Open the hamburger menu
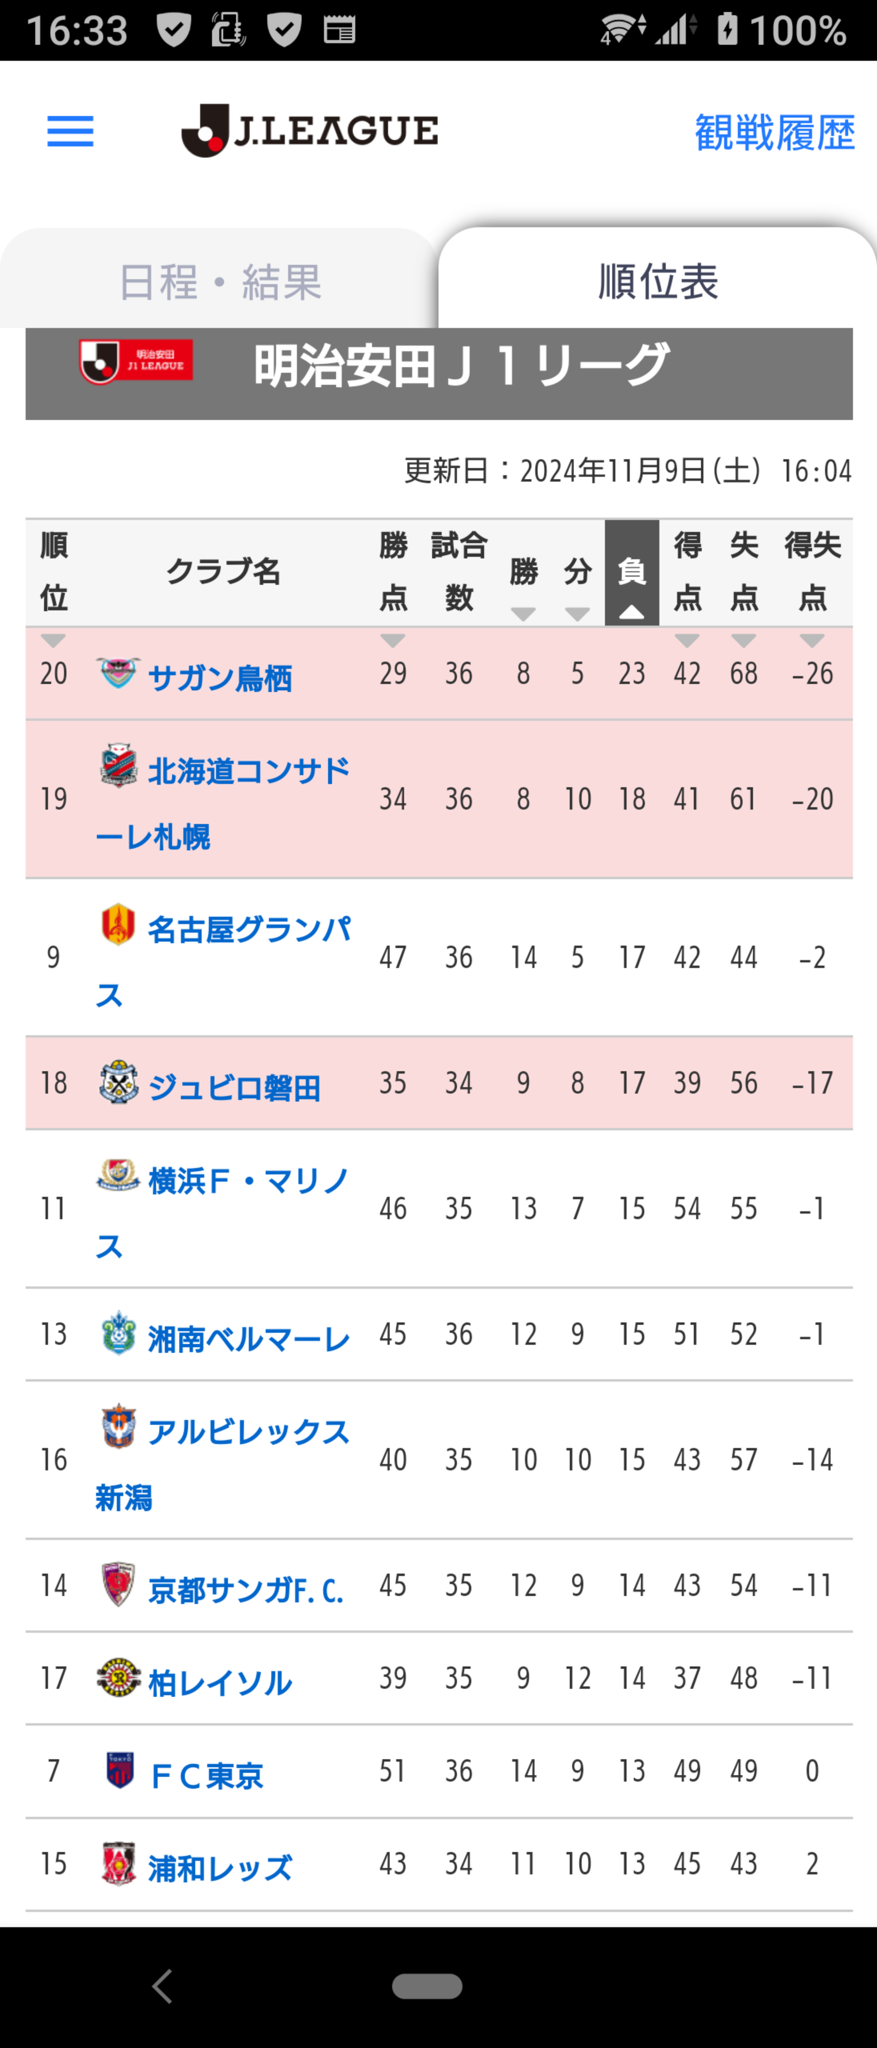 [x=70, y=131]
